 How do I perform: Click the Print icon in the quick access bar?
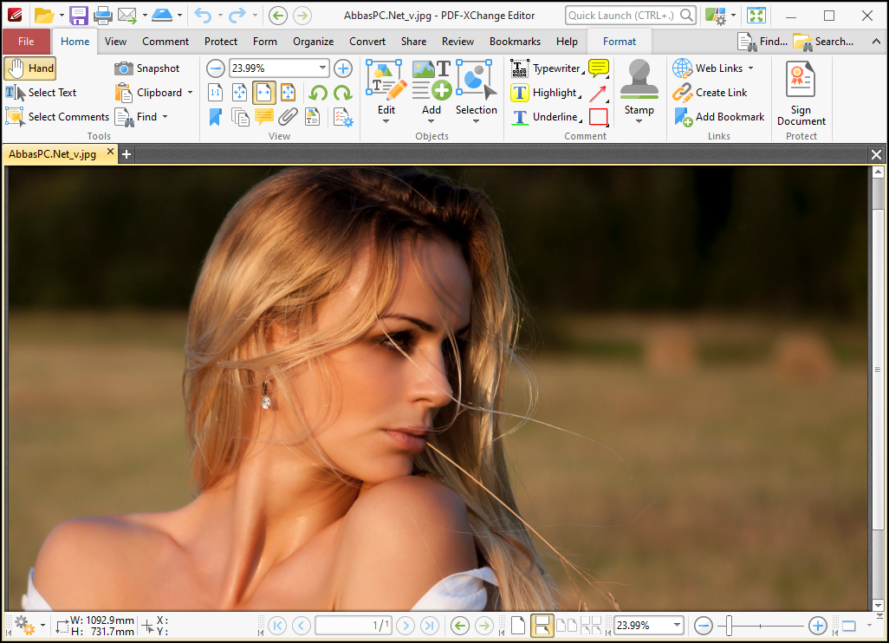[102, 16]
